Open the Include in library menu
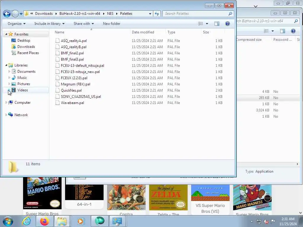The image size is (303, 227). pos(49,24)
